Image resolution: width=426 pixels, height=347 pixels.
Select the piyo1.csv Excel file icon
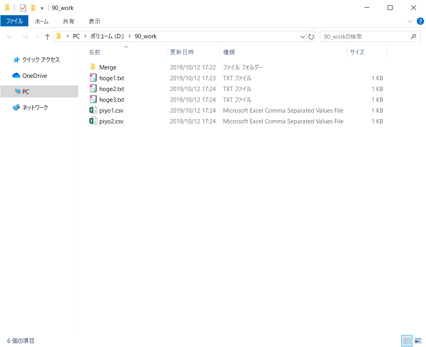[93, 110]
